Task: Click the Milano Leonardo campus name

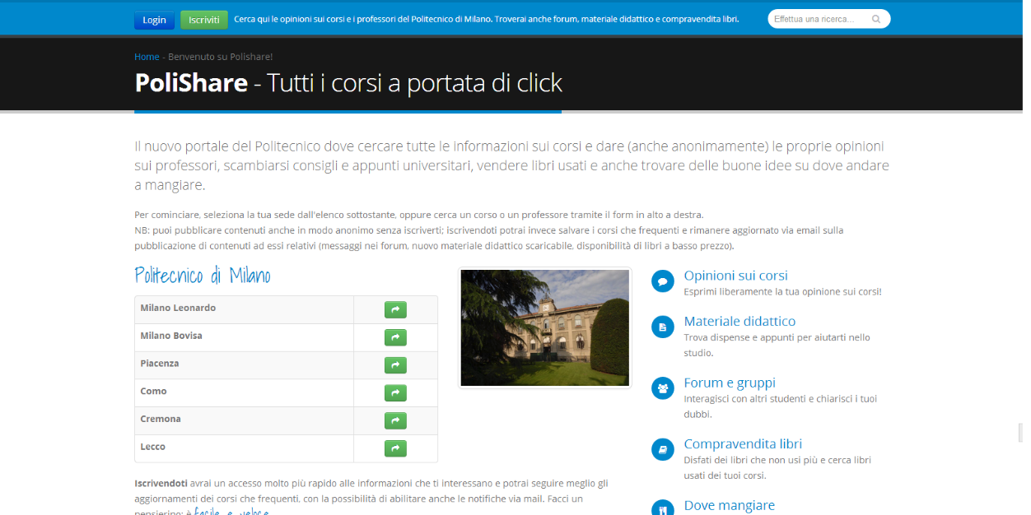Action: tap(178, 308)
